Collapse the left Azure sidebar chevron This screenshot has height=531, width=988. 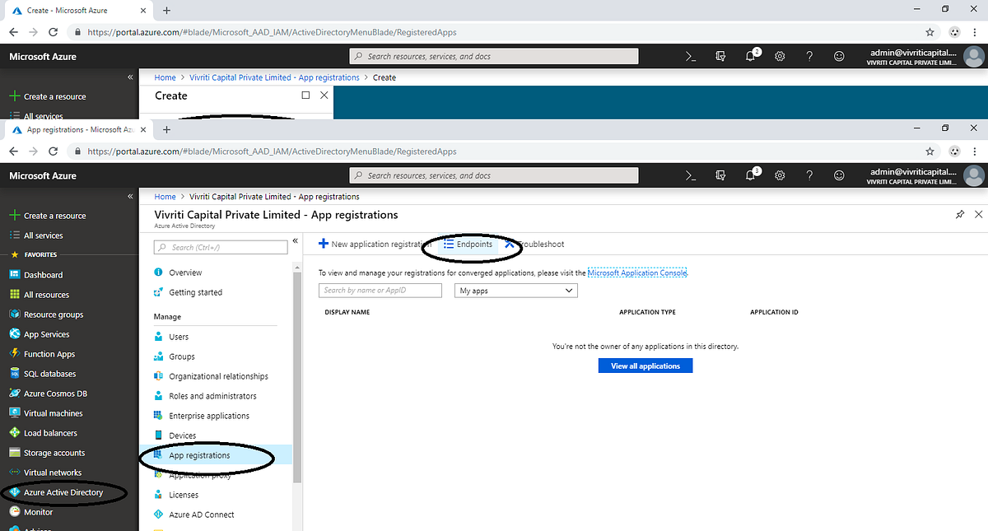tap(130, 196)
